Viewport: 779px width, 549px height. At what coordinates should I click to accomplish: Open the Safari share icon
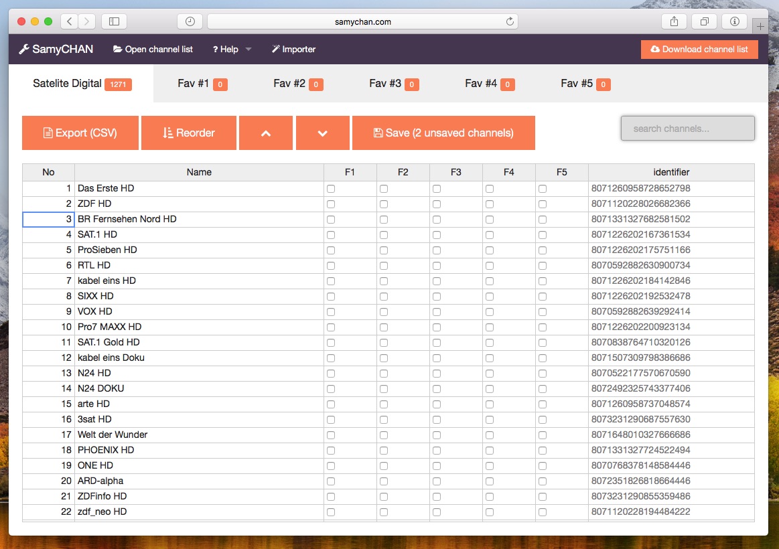674,21
